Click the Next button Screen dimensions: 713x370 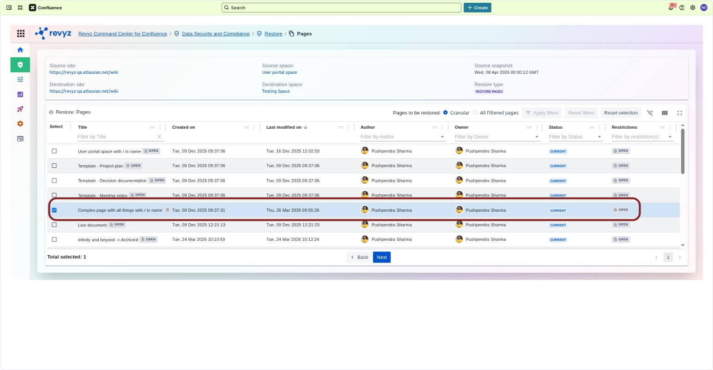(382, 257)
